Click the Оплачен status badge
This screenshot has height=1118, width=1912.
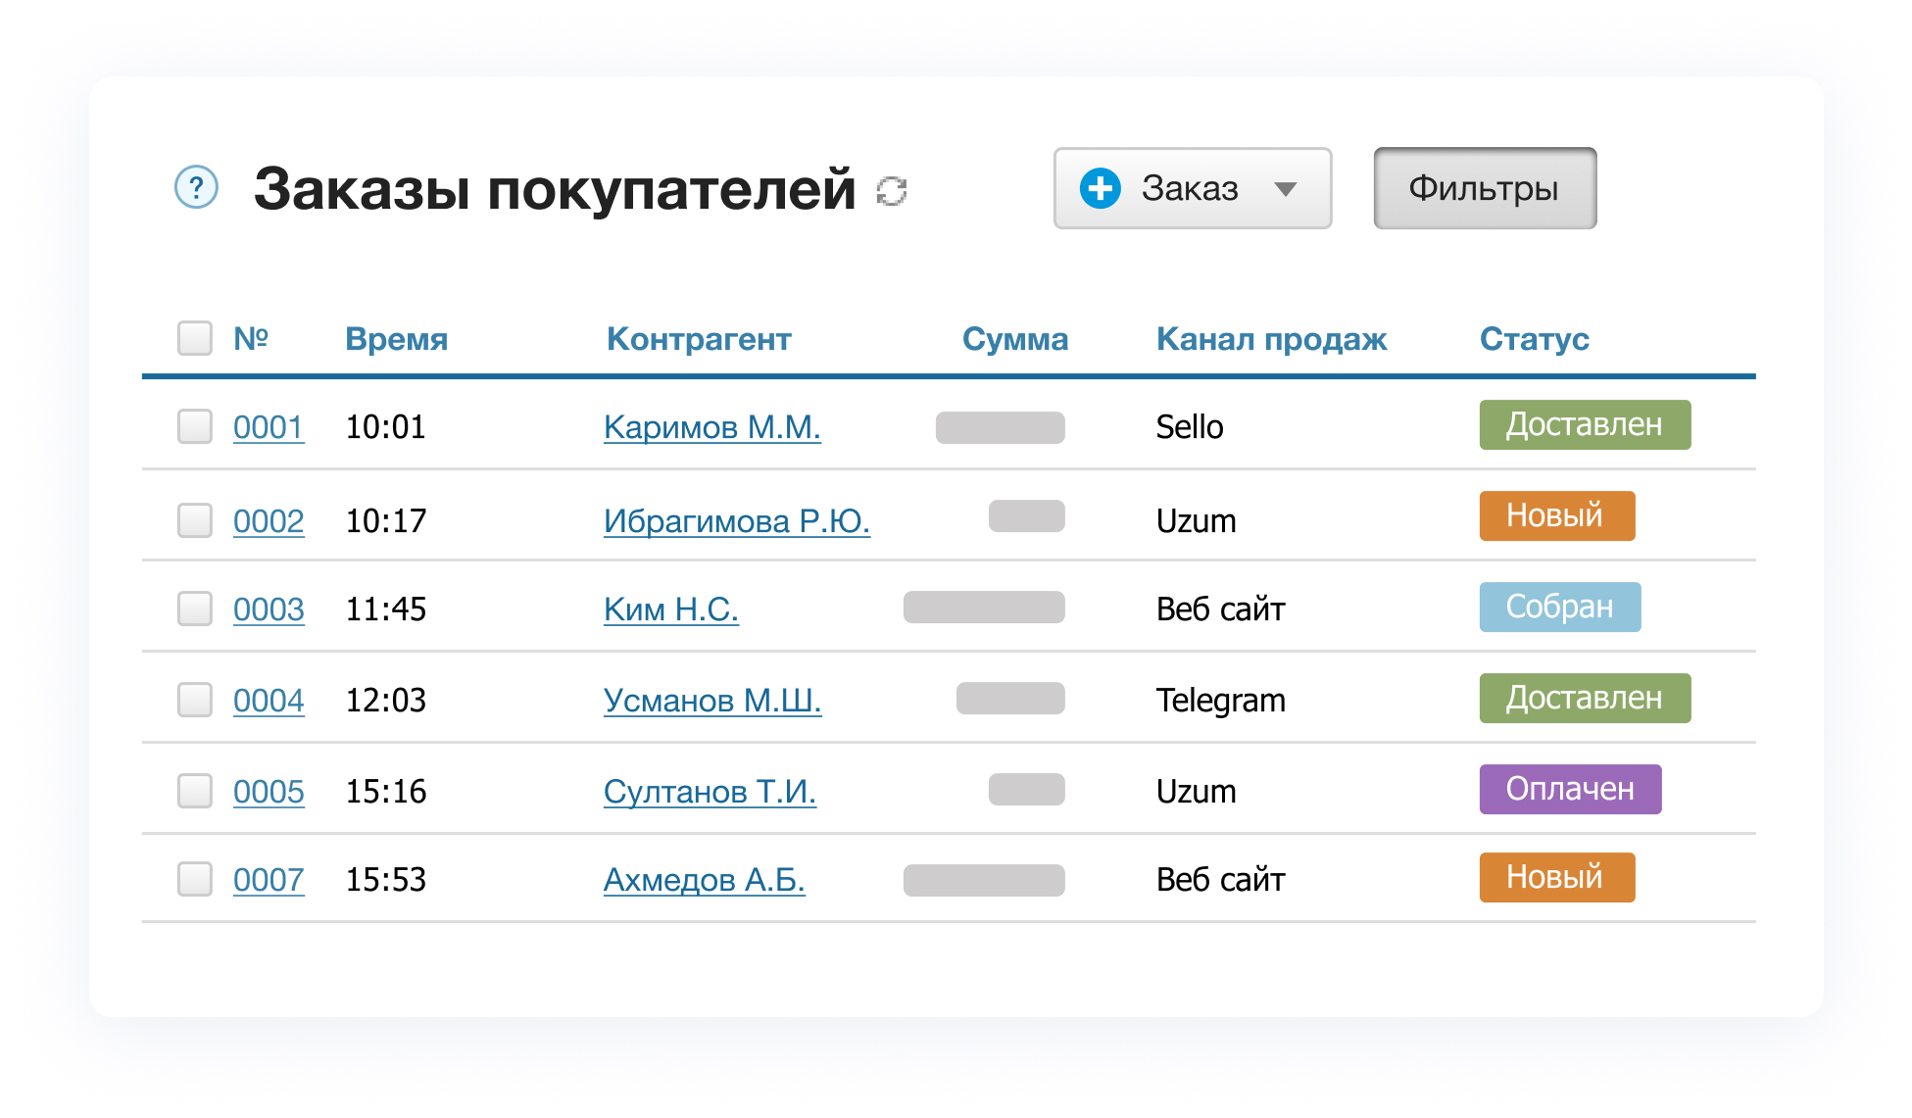tap(1570, 789)
